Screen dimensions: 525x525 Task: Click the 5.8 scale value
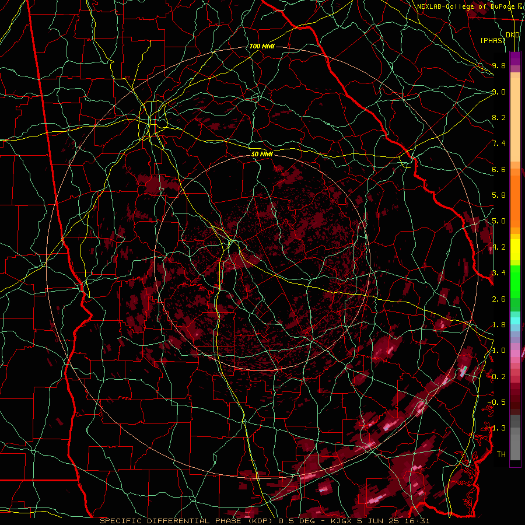pos(499,195)
